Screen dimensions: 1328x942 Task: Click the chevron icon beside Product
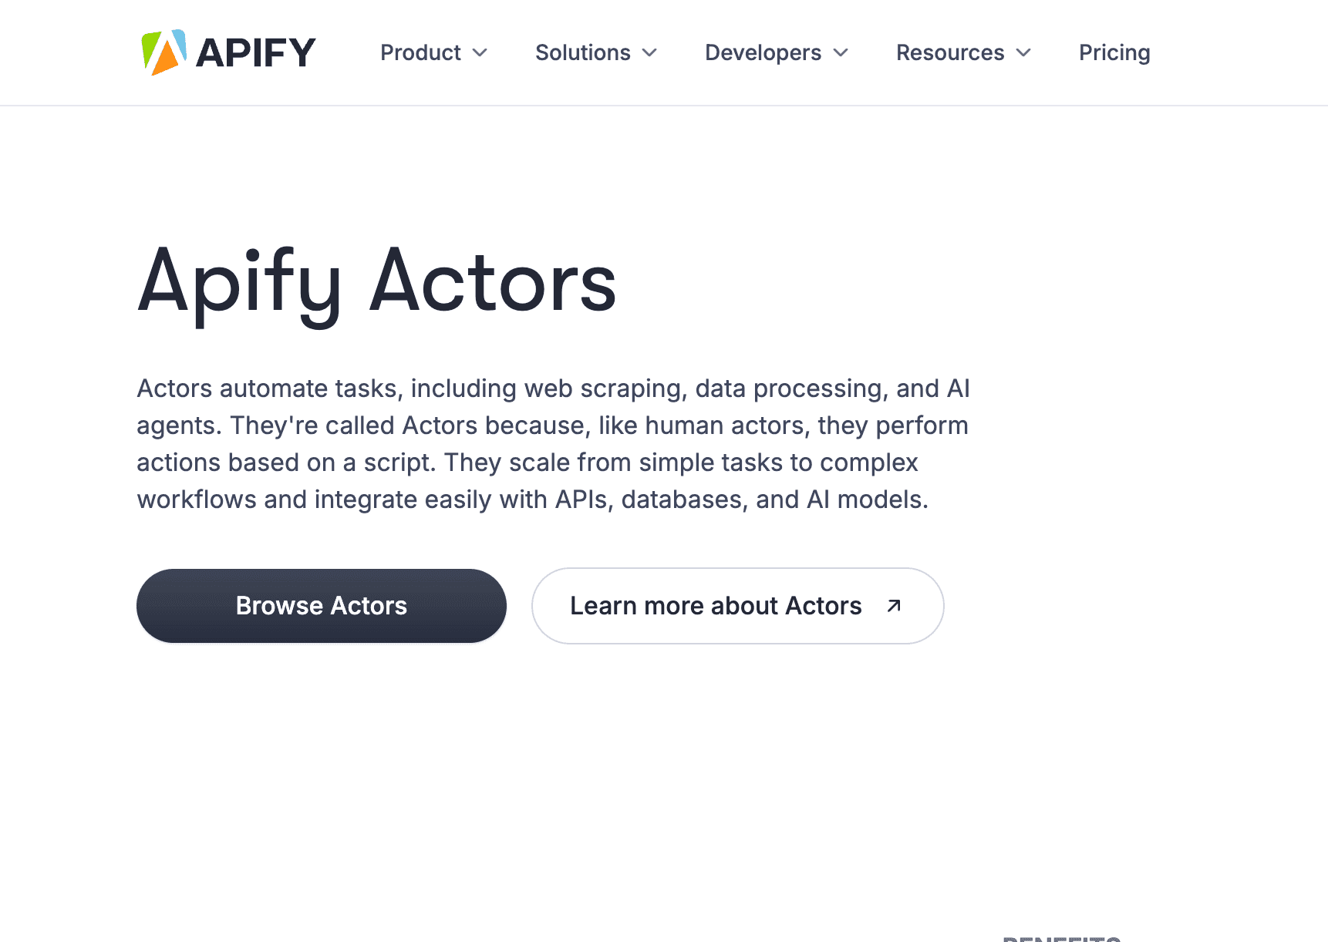(480, 53)
